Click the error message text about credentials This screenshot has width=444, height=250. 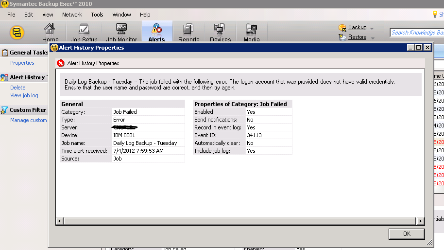pyautogui.click(x=230, y=85)
